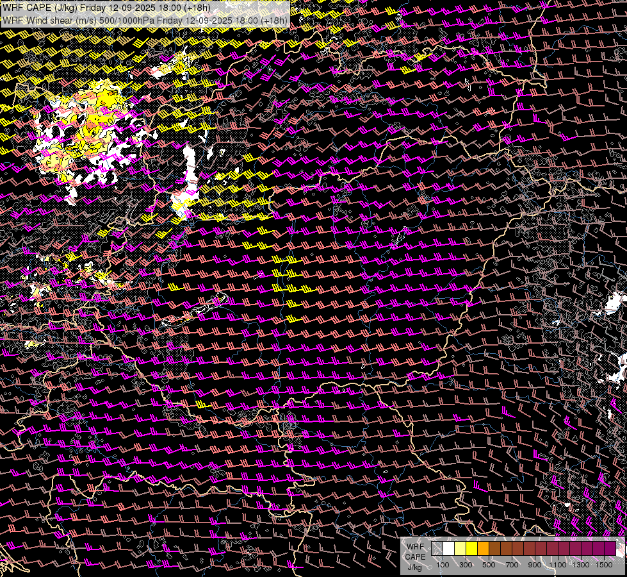Select the transparent first legend swatch
Screen dimensions: 627x577
[437, 548]
